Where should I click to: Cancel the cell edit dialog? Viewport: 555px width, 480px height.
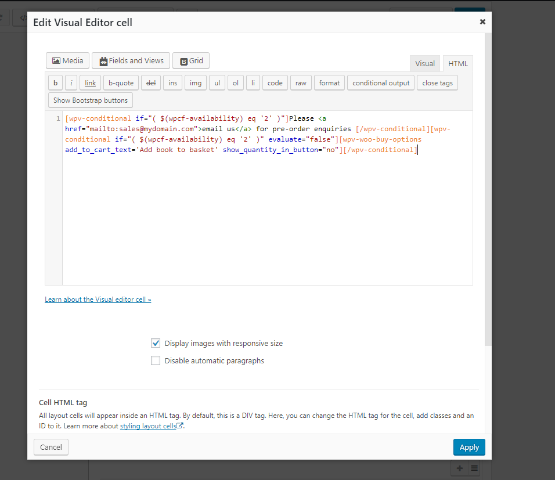[x=51, y=447]
